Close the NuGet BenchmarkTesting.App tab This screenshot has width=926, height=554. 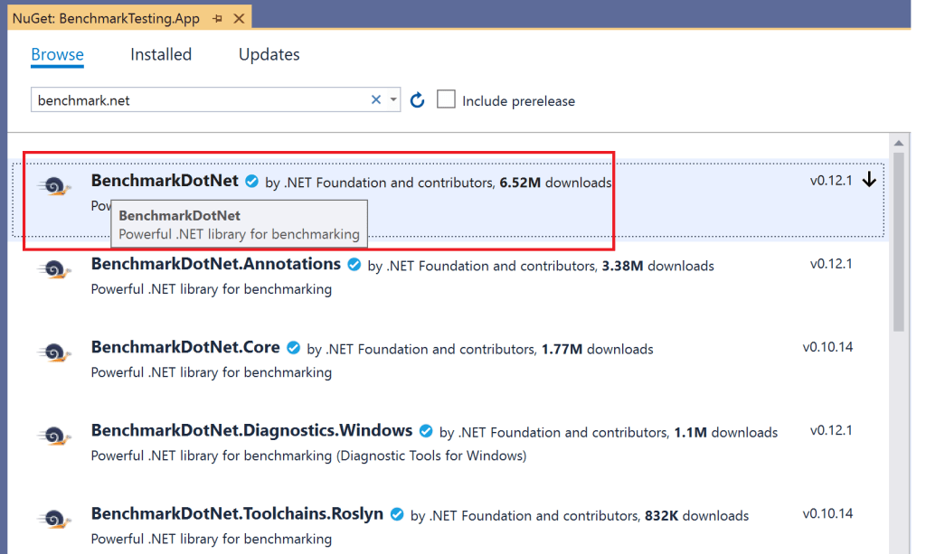(239, 18)
